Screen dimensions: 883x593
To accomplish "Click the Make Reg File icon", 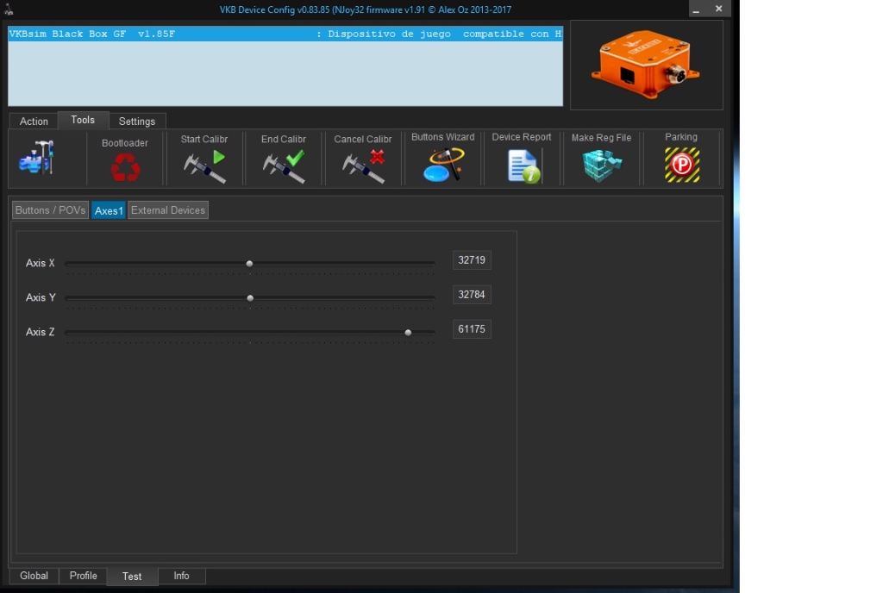I will (602, 165).
